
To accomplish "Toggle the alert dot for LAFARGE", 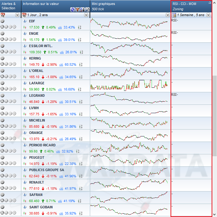I will [x=2, y=83].
